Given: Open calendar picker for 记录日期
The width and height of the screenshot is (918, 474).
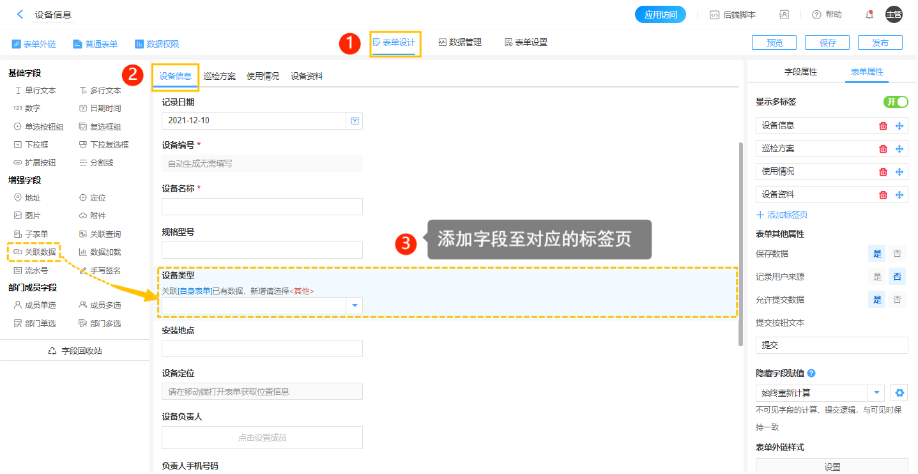Looking at the screenshot, I should [355, 121].
